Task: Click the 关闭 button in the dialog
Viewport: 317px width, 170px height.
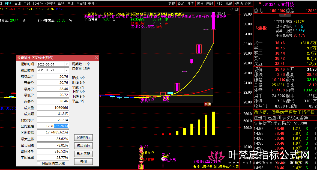Action: tap(83, 162)
